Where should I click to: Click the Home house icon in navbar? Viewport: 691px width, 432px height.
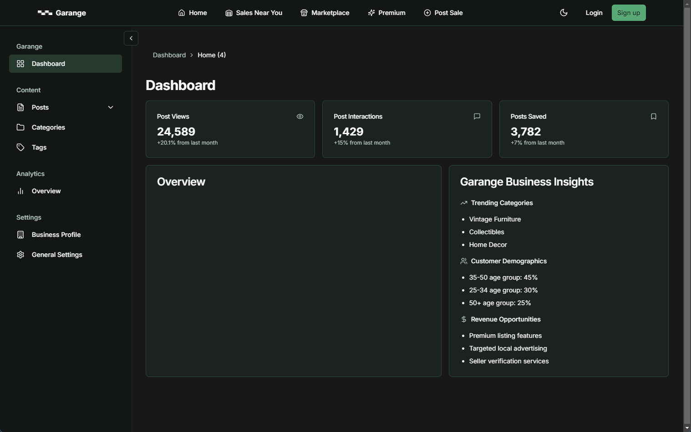click(182, 13)
